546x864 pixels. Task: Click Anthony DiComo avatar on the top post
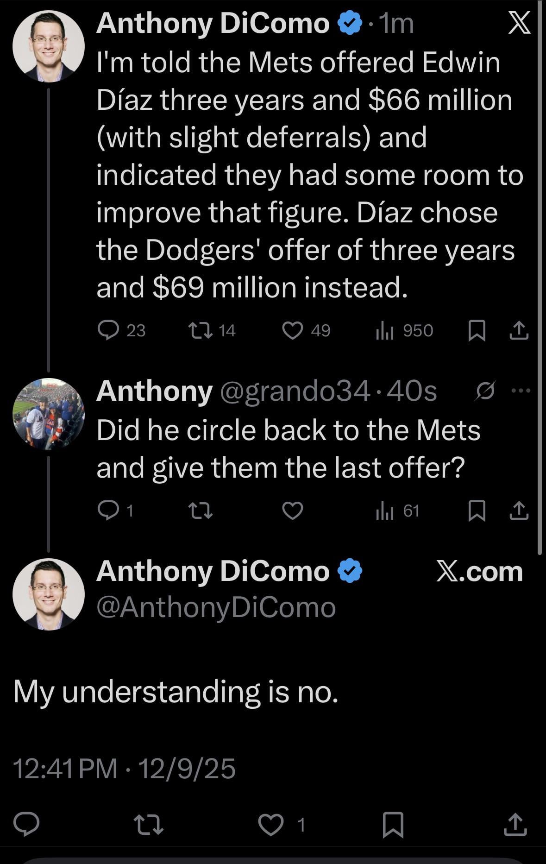coord(49,46)
